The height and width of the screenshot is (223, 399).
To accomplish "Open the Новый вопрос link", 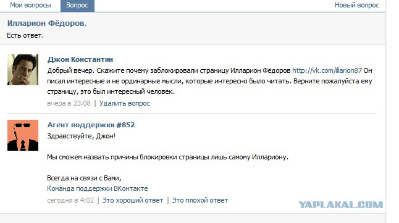I will tap(357, 5).
